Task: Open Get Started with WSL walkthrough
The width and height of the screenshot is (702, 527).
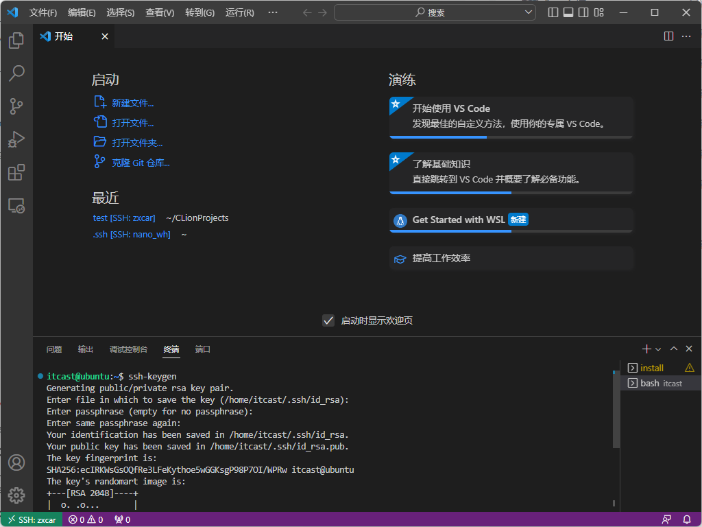Action: 511,220
